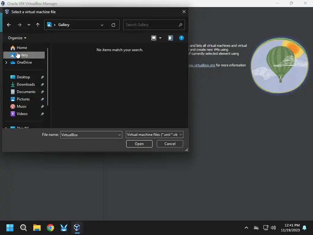Click the dialog resize grip corner
This screenshot has width=313, height=235.
[x=186, y=150]
